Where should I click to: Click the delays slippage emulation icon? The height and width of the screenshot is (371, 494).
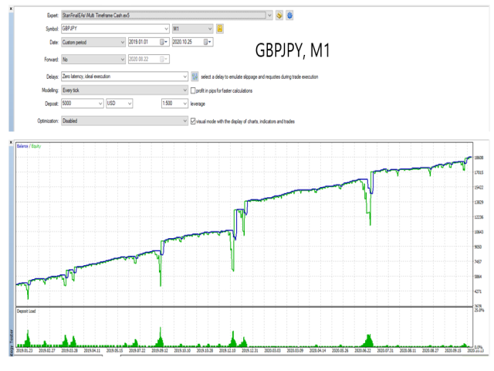[x=195, y=77]
